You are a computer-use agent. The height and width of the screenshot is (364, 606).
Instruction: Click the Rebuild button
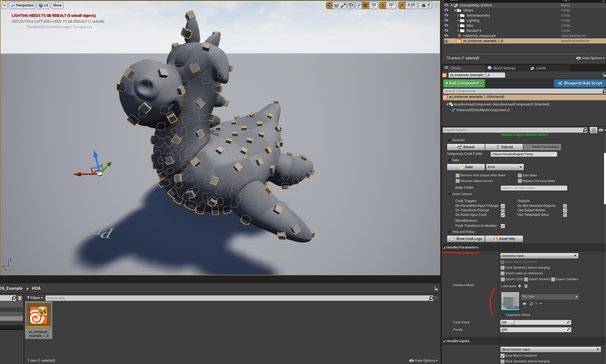[504, 147]
